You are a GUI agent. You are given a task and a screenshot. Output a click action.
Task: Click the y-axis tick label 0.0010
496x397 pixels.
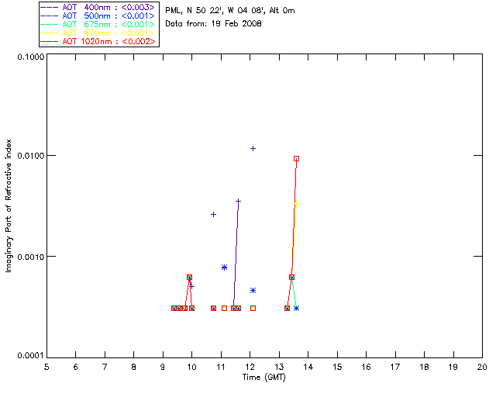(x=30, y=257)
